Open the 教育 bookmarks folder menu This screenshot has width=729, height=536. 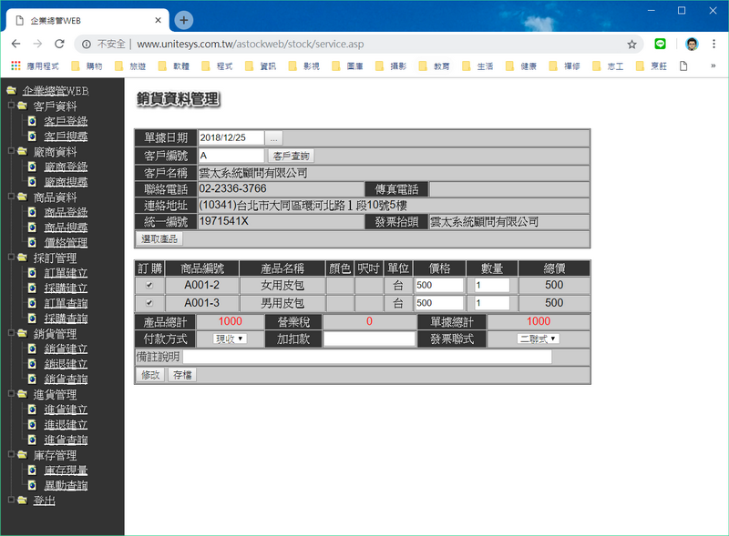pos(435,66)
